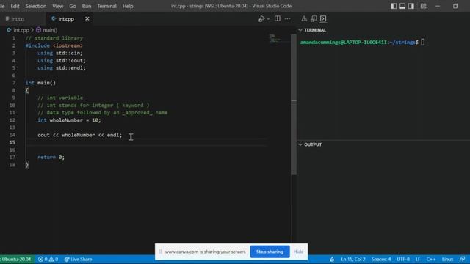Click the code minimap preview
The height and width of the screenshot is (264, 470).
[x=275, y=39]
